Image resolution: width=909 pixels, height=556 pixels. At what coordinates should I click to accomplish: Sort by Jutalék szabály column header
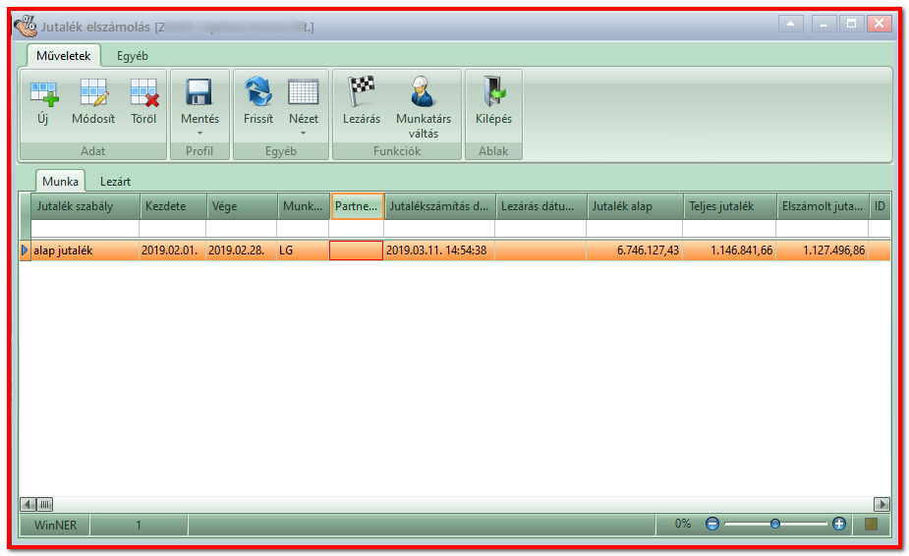click(x=85, y=206)
